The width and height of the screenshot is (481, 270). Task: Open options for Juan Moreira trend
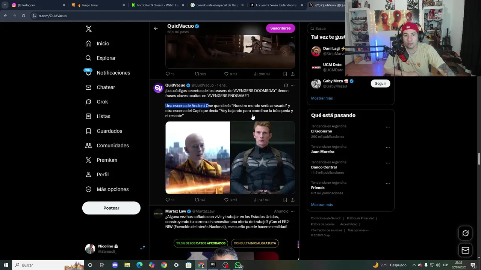click(388, 148)
